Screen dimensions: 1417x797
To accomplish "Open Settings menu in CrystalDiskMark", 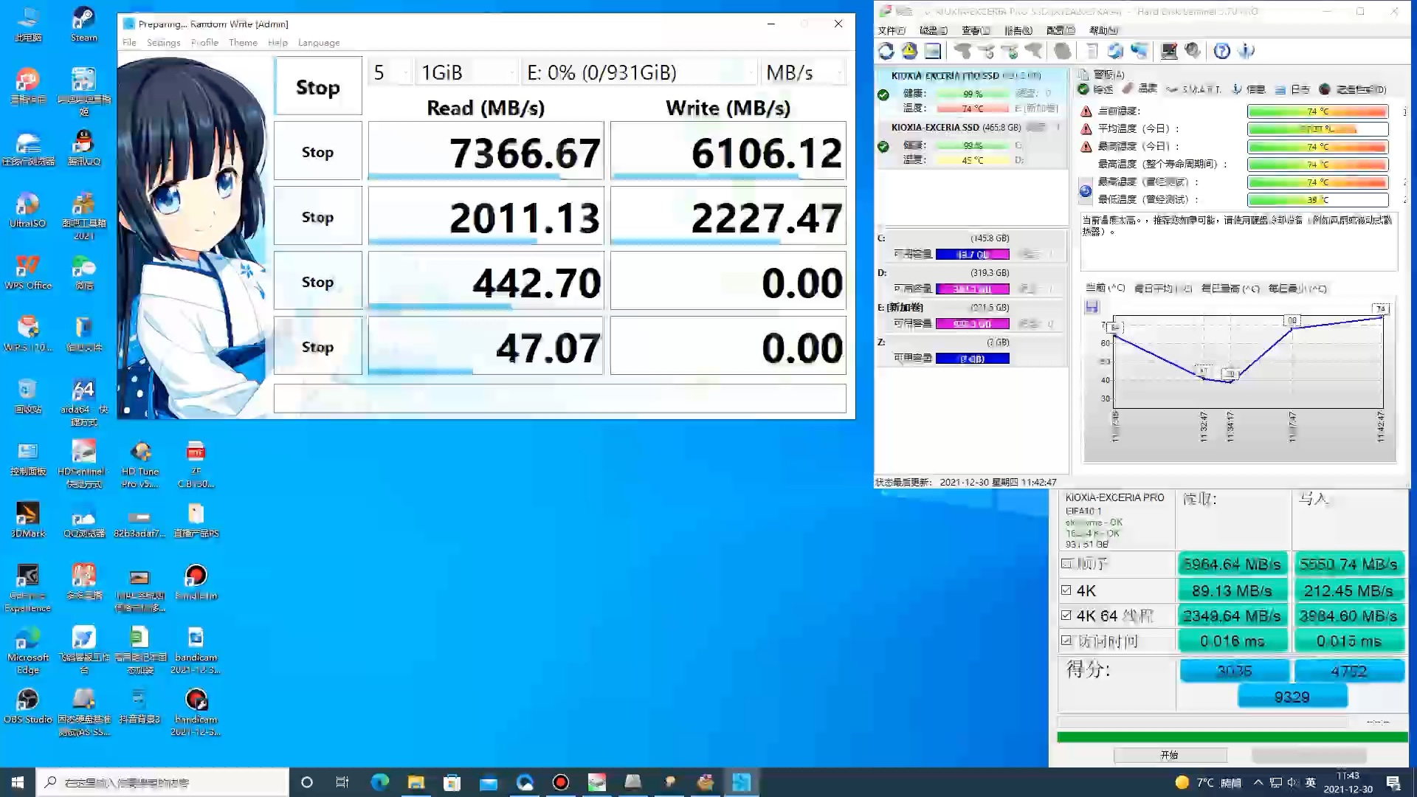I will pos(163,43).
